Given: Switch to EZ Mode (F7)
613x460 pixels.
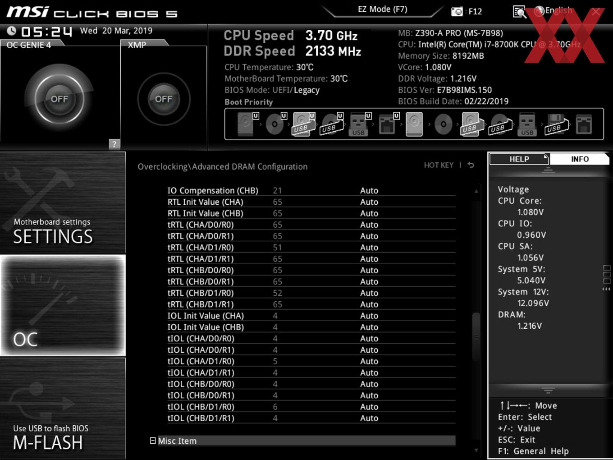Looking at the screenshot, I should tap(382, 9).
